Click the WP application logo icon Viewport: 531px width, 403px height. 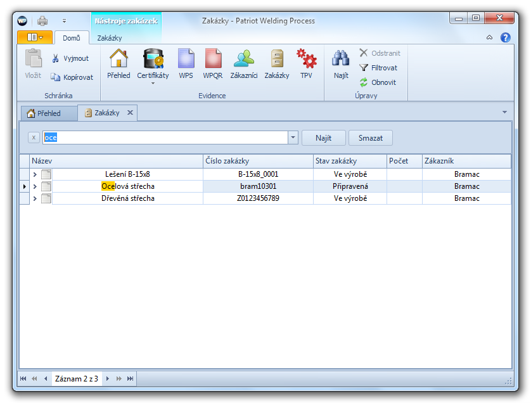click(x=22, y=21)
